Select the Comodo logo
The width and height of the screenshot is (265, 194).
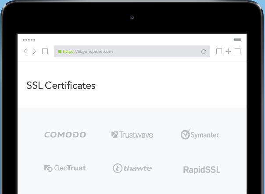[65, 135]
